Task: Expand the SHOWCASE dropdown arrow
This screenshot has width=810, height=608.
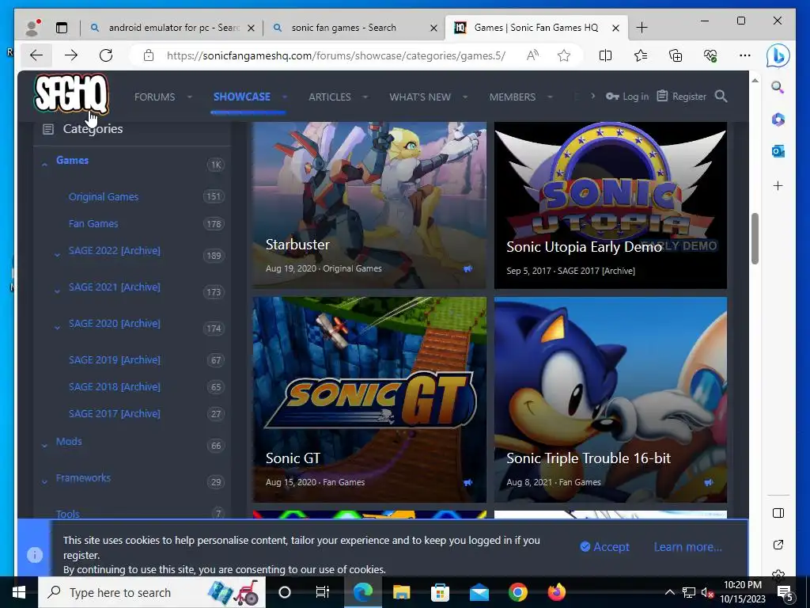Action: click(x=285, y=97)
